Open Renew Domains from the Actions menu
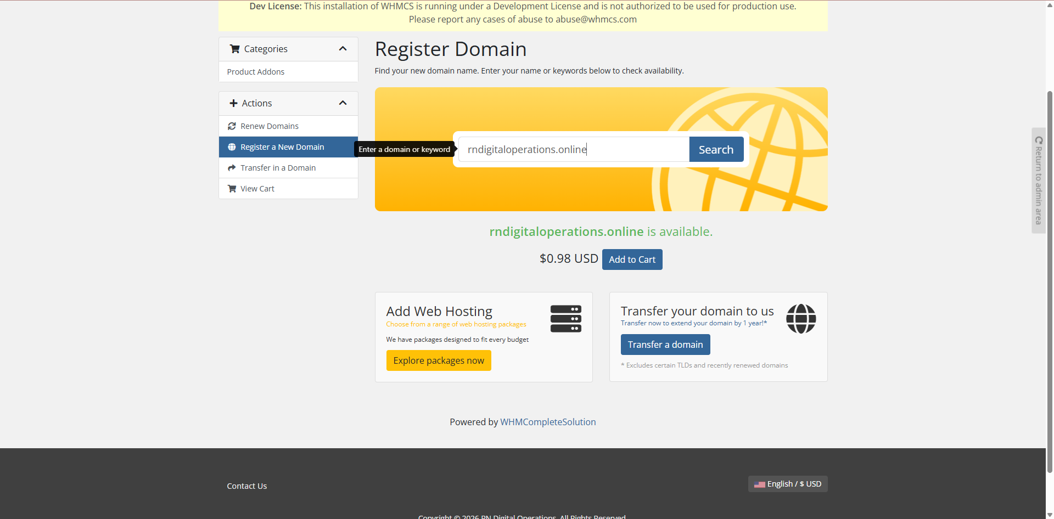 pyautogui.click(x=270, y=126)
